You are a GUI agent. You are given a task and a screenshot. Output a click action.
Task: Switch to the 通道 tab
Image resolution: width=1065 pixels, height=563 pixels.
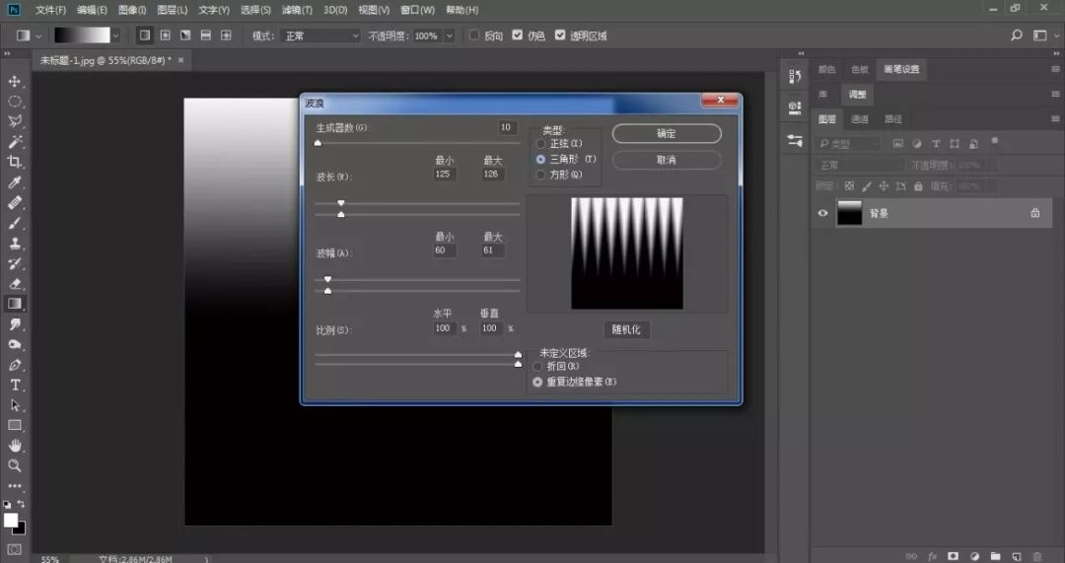(x=860, y=119)
